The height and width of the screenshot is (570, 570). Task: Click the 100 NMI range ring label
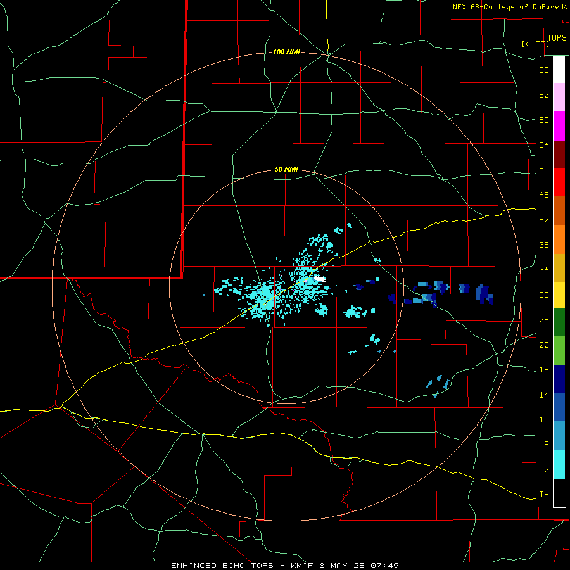[x=286, y=53]
